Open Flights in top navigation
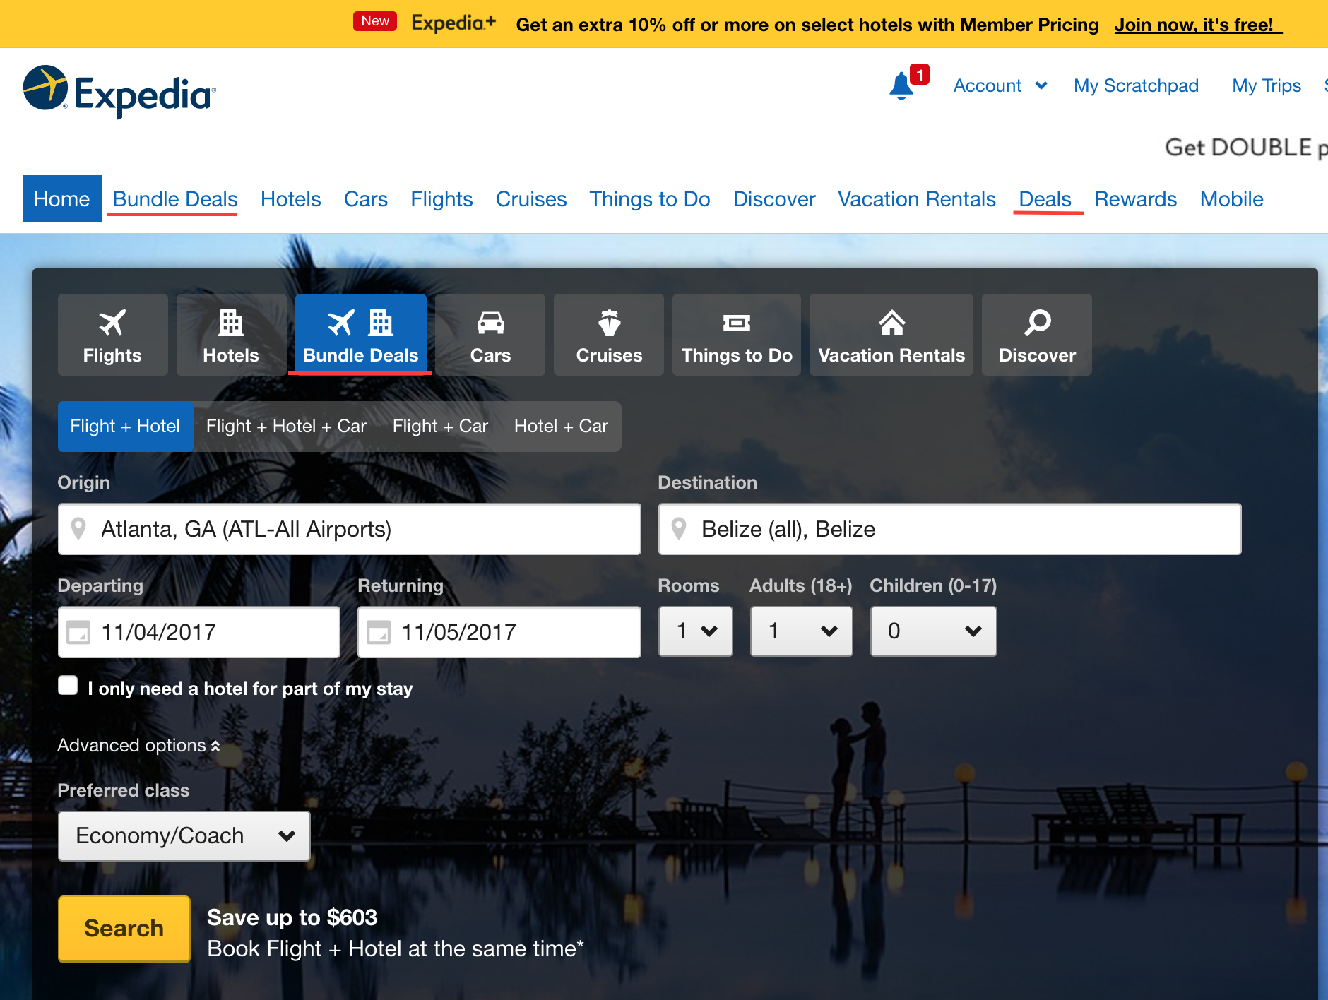Image resolution: width=1328 pixels, height=1000 pixels. [442, 199]
